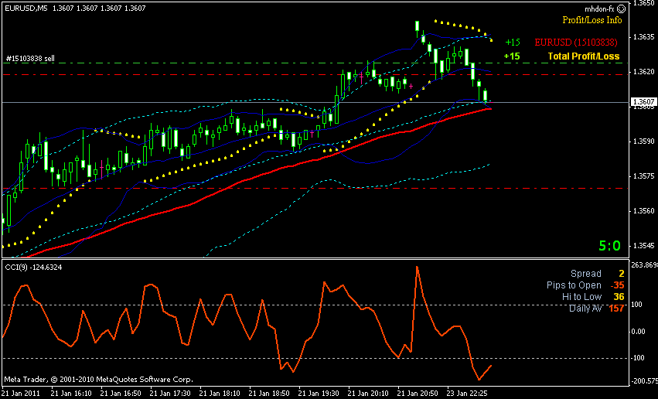Screen dimensions: 658x399
Task: Click the Hi to Low label
Action: coord(581,297)
